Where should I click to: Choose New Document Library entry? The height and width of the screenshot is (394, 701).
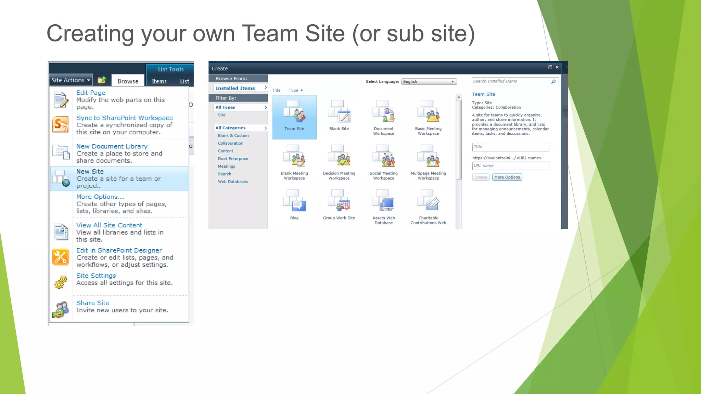(x=119, y=153)
